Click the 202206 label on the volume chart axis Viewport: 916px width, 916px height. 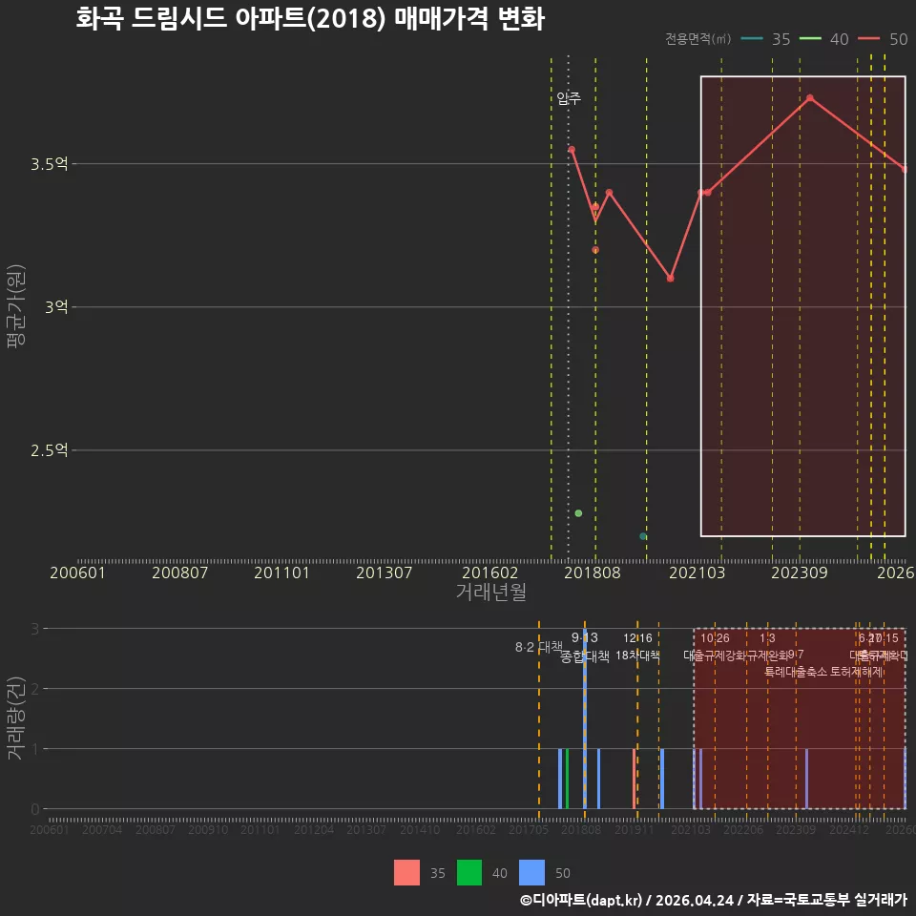click(743, 829)
